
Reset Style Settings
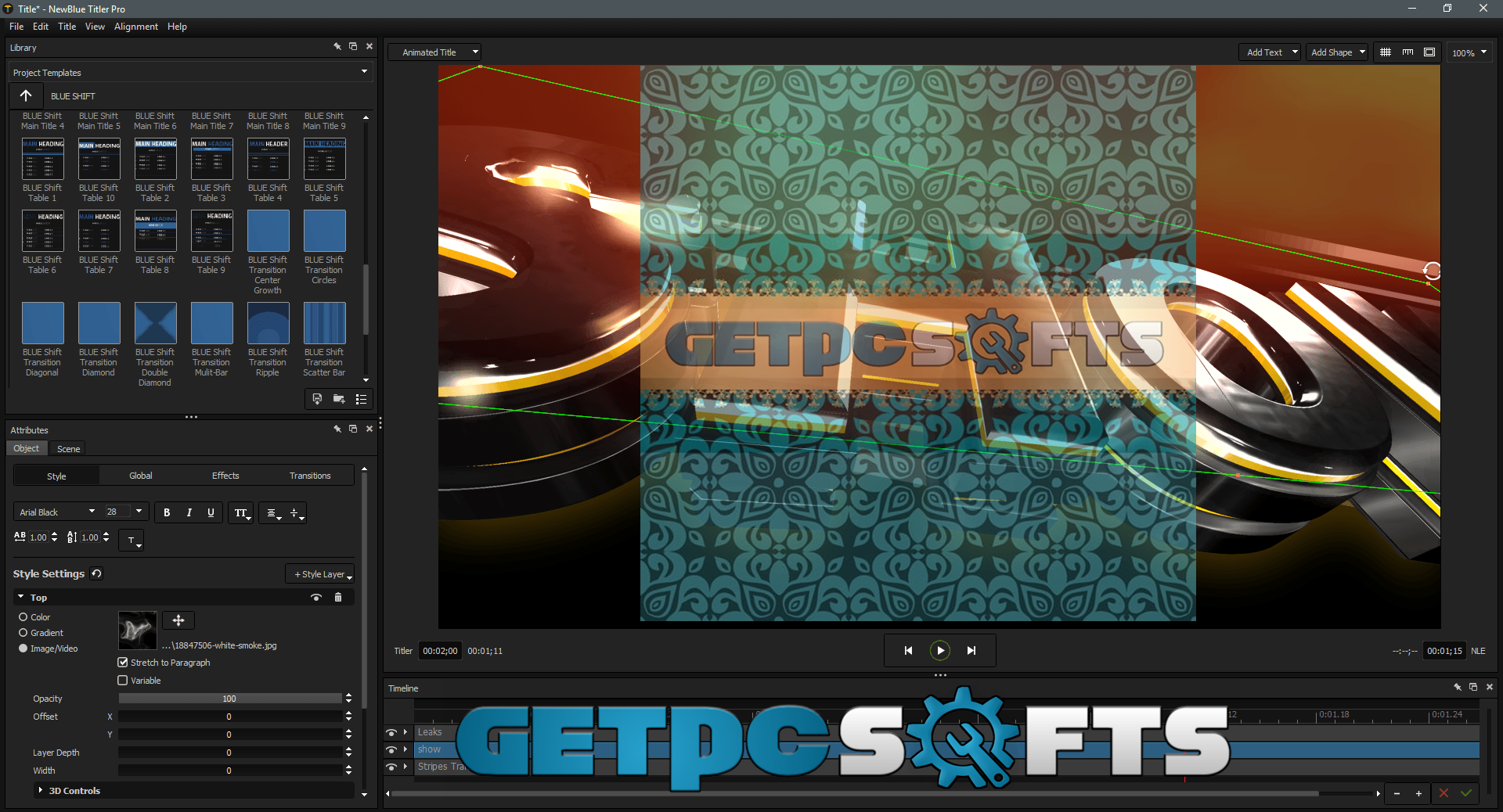[96, 573]
